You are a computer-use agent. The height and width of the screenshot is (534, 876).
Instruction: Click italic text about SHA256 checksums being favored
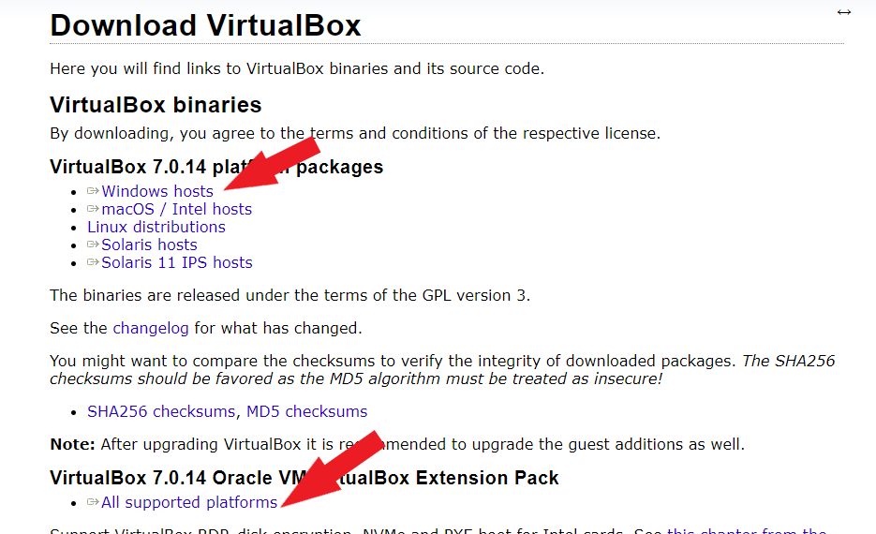point(442,370)
